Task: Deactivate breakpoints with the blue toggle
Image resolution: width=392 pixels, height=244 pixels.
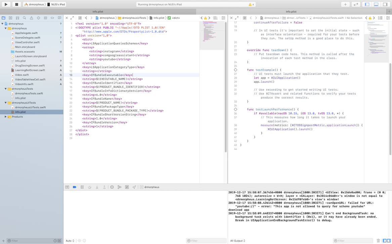Action: (x=75, y=187)
